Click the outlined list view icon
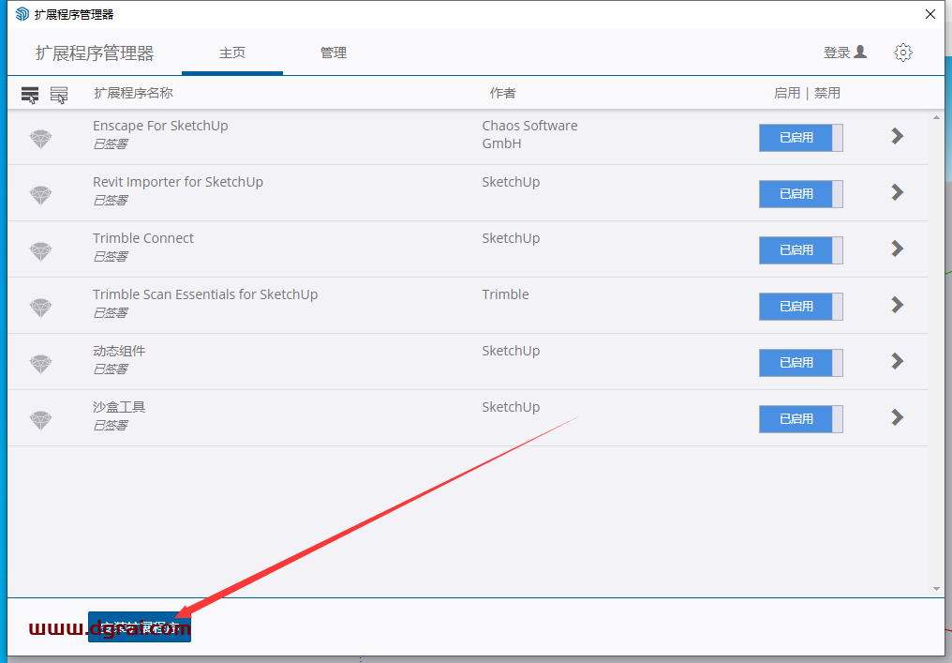This screenshot has height=663, width=952. [x=59, y=95]
